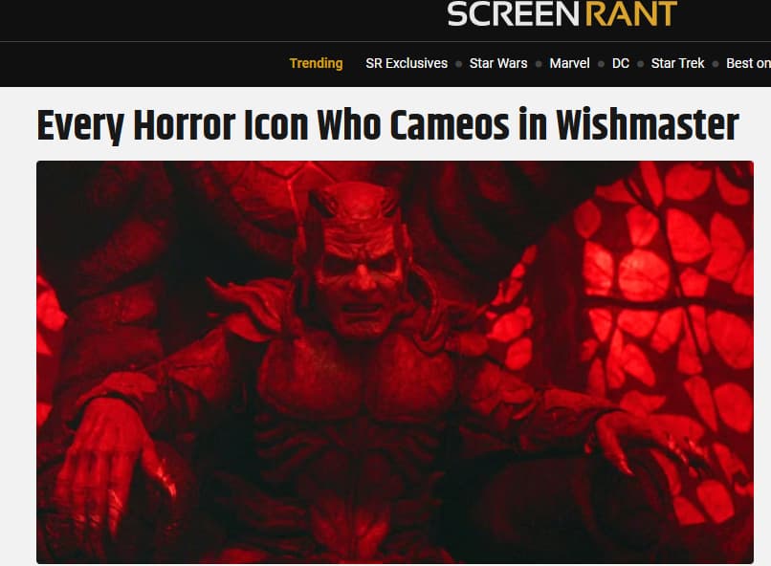
Task: Click the dot separator between DC and Star Trek
Action: click(x=640, y=64)
